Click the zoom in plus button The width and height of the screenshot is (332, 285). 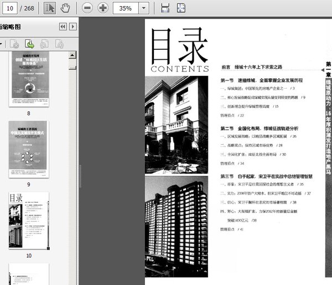pos(103,8)
